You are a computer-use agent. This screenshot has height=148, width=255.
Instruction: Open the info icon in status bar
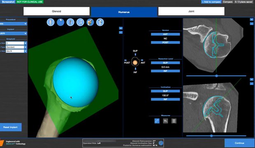coord(161,143)
